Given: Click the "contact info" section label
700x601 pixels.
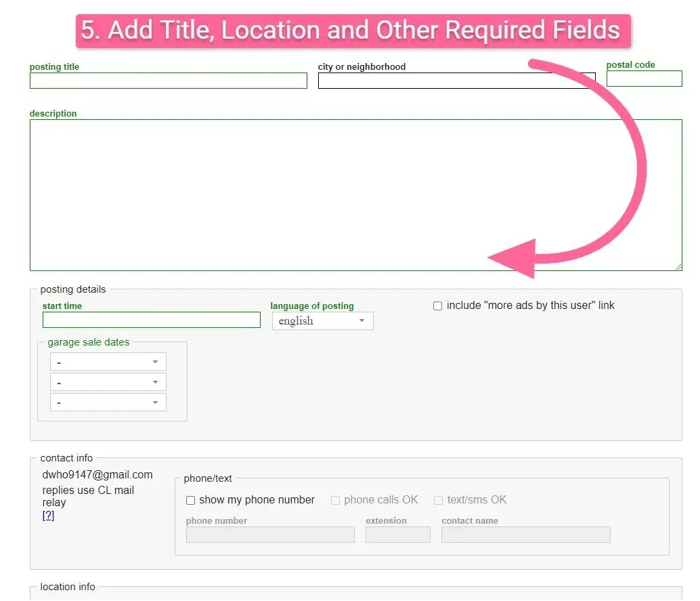Looking at the screenshot, I should (x=66, y=458).
